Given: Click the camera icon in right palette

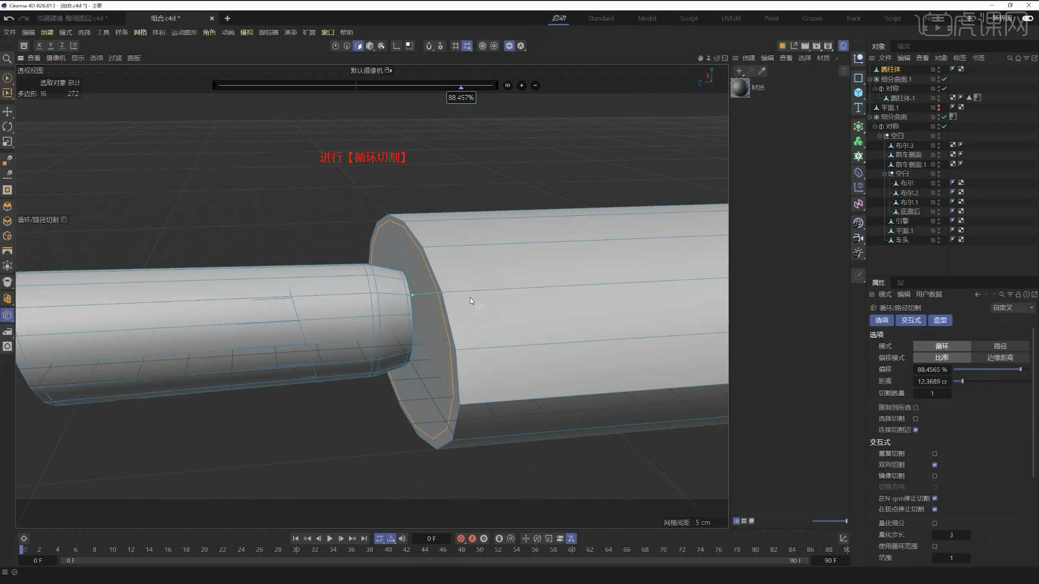Looking at the screenshot, I should (x=858, y=238).
